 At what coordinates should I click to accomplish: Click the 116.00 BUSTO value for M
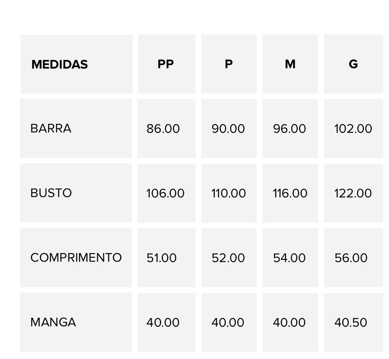(290, 193)
